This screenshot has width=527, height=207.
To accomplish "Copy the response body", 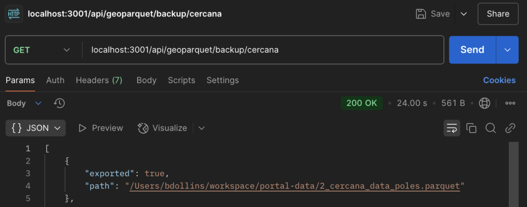I will tap(471, 128).
